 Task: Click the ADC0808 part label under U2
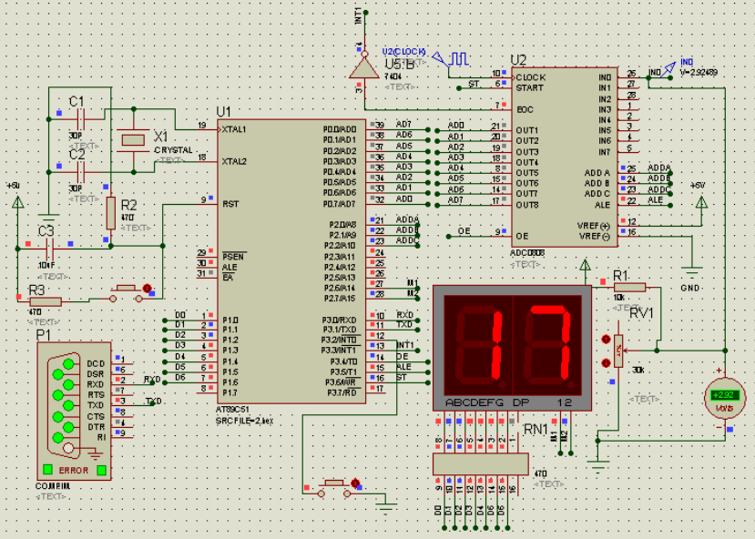[527, 253]
